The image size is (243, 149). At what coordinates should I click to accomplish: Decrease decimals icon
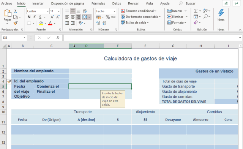104,23
